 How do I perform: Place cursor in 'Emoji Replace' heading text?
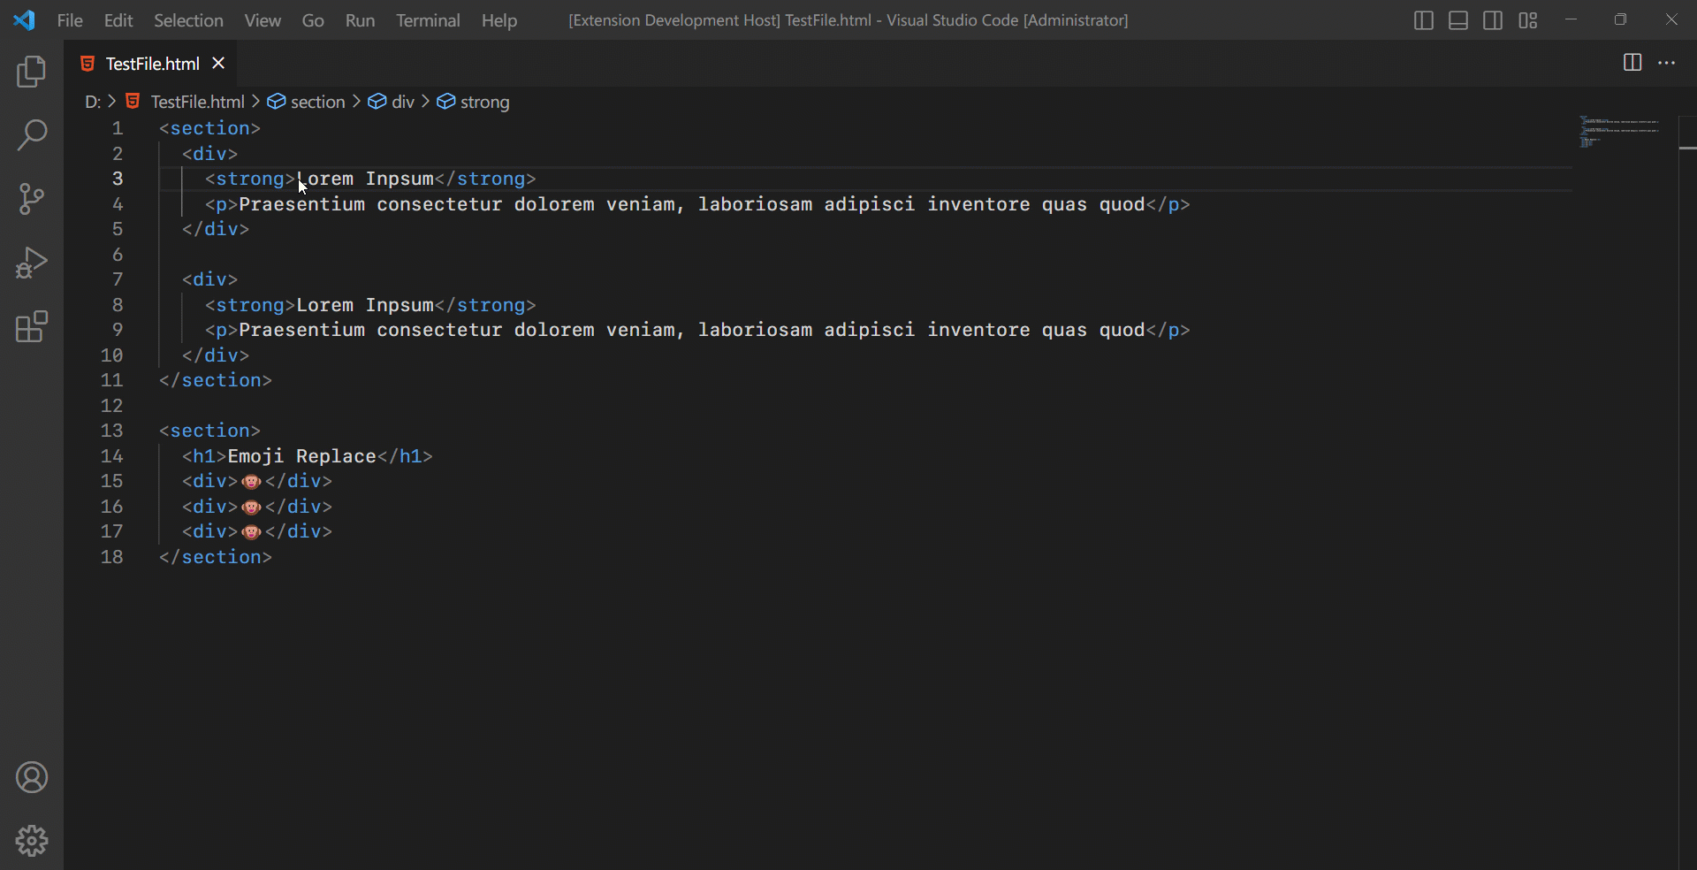click(x=301, y=456)
